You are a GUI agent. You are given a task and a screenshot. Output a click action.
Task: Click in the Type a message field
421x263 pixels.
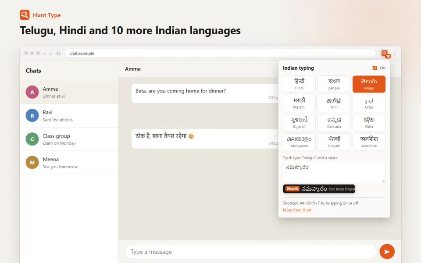coord(250,252)
